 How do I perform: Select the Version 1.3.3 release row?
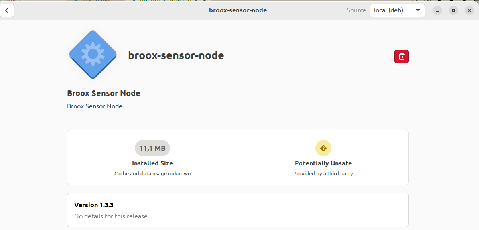pos(237,210)
